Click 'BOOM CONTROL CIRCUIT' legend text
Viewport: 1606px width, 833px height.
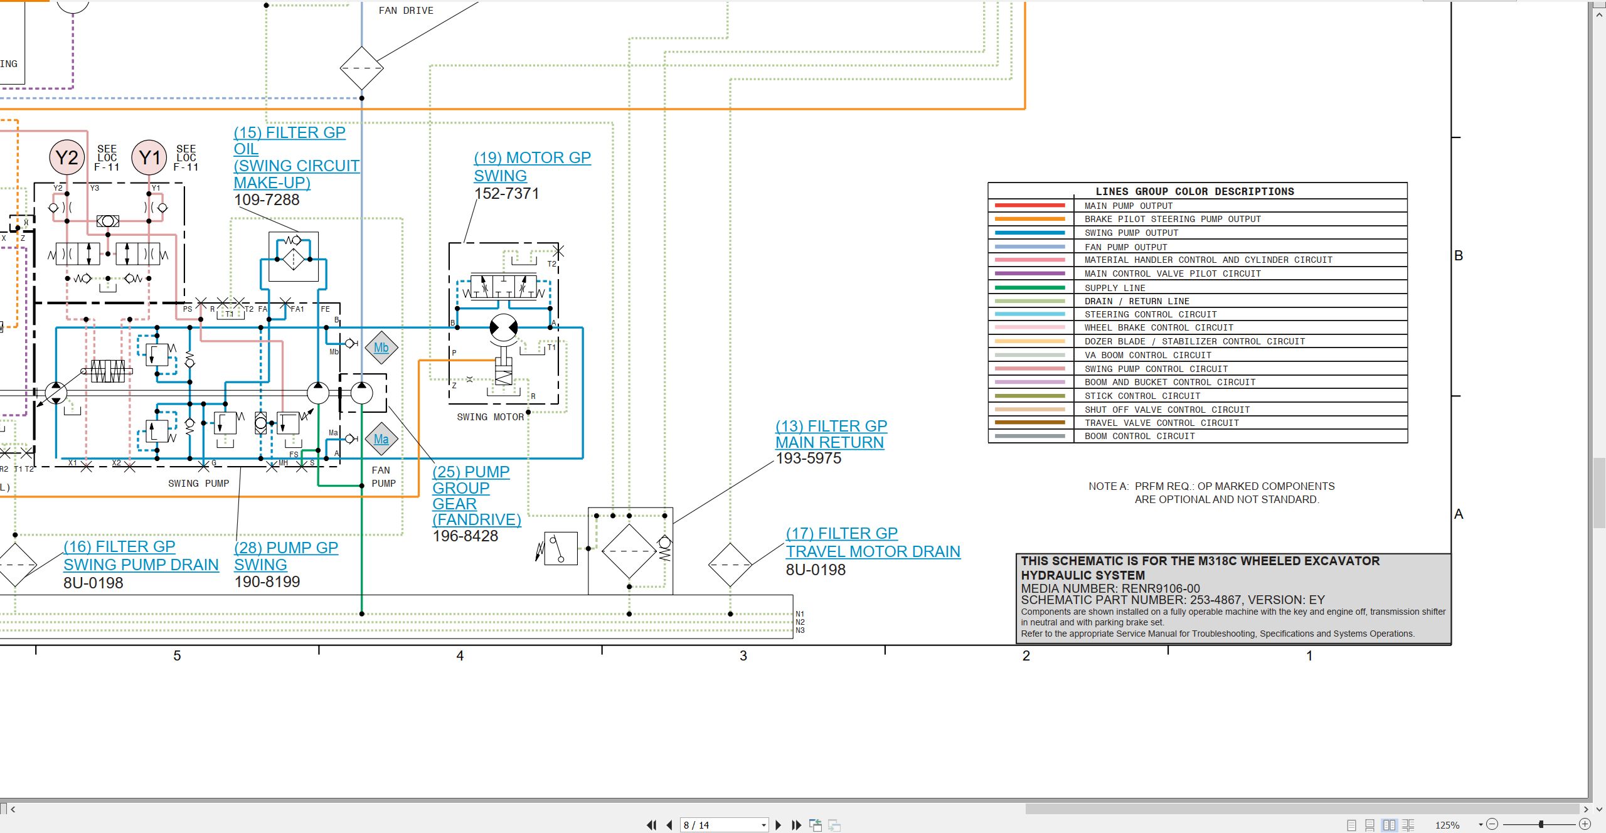coord(1140,436)
